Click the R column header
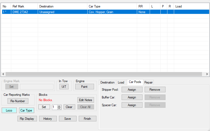Image resolution: width=210 pixels, height=131 pixels. 170,6
